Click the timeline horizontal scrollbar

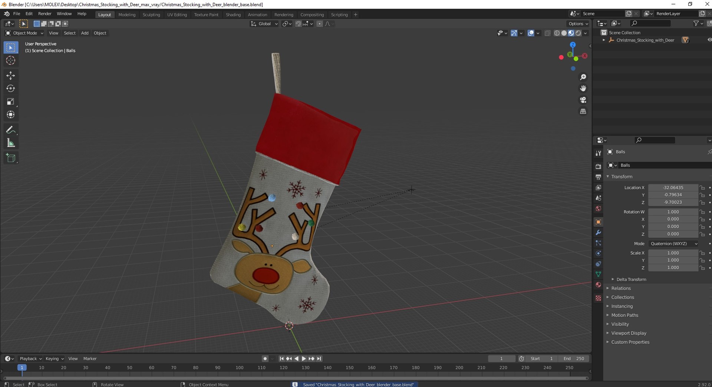(296, 378)
